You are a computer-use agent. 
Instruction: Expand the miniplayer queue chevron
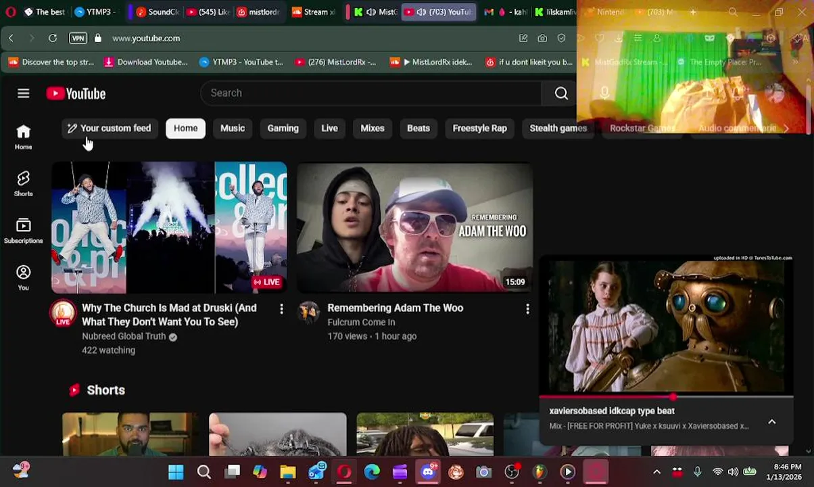pos(771,421)
